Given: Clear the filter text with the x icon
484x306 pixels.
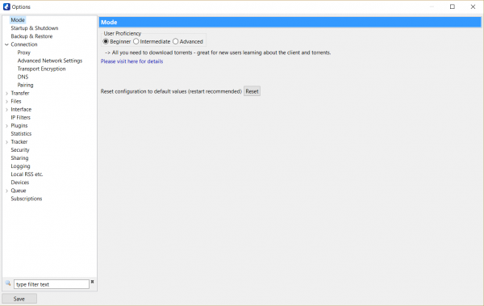Looking at the screenshot, I should pos(92,282).
